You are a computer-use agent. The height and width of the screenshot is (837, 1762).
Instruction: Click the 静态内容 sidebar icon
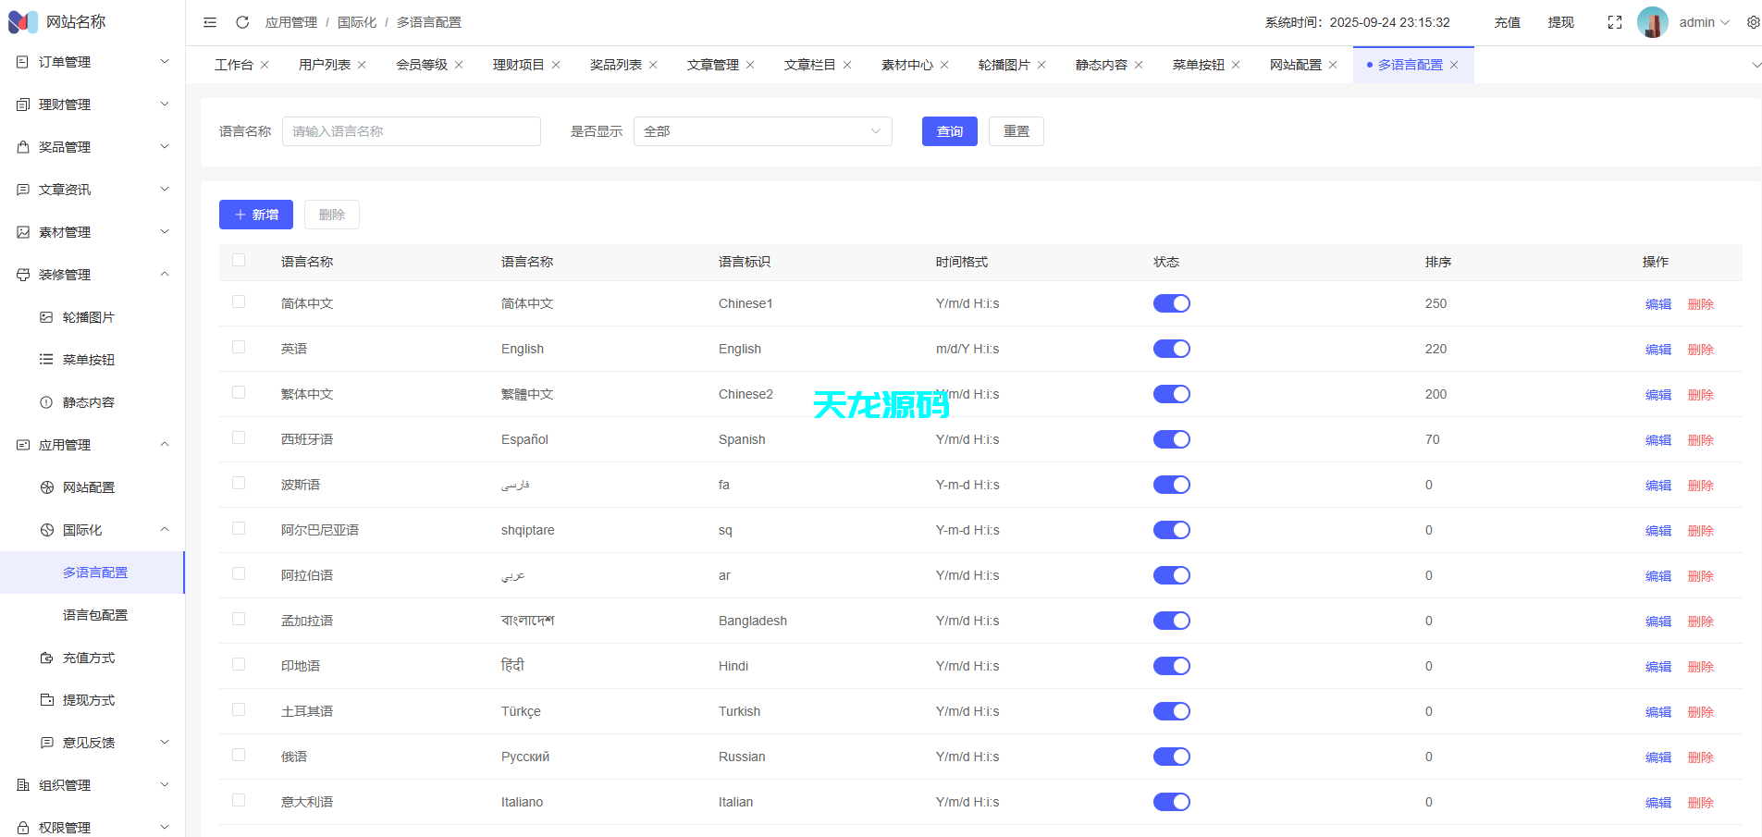click(46, 401)
